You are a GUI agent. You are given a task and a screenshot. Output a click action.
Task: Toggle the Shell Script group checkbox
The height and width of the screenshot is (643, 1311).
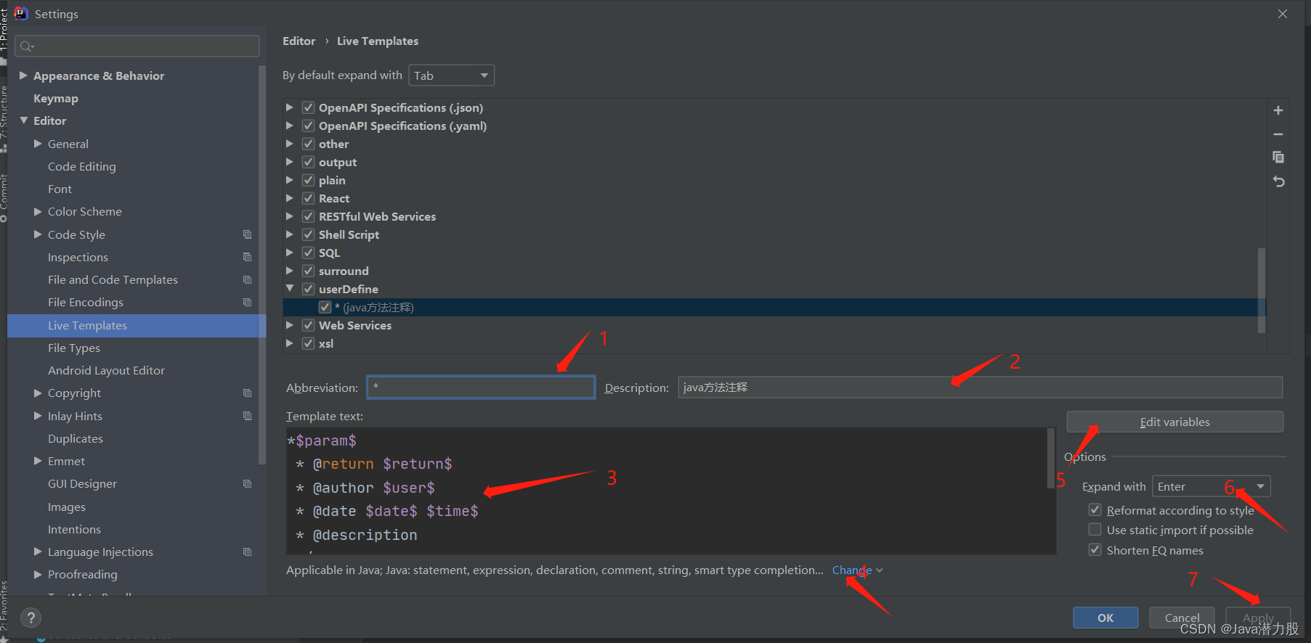pyautogui.click(x=308, y=234)
